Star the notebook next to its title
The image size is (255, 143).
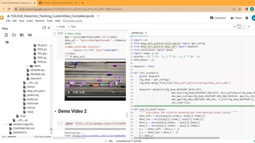point(98,16)
